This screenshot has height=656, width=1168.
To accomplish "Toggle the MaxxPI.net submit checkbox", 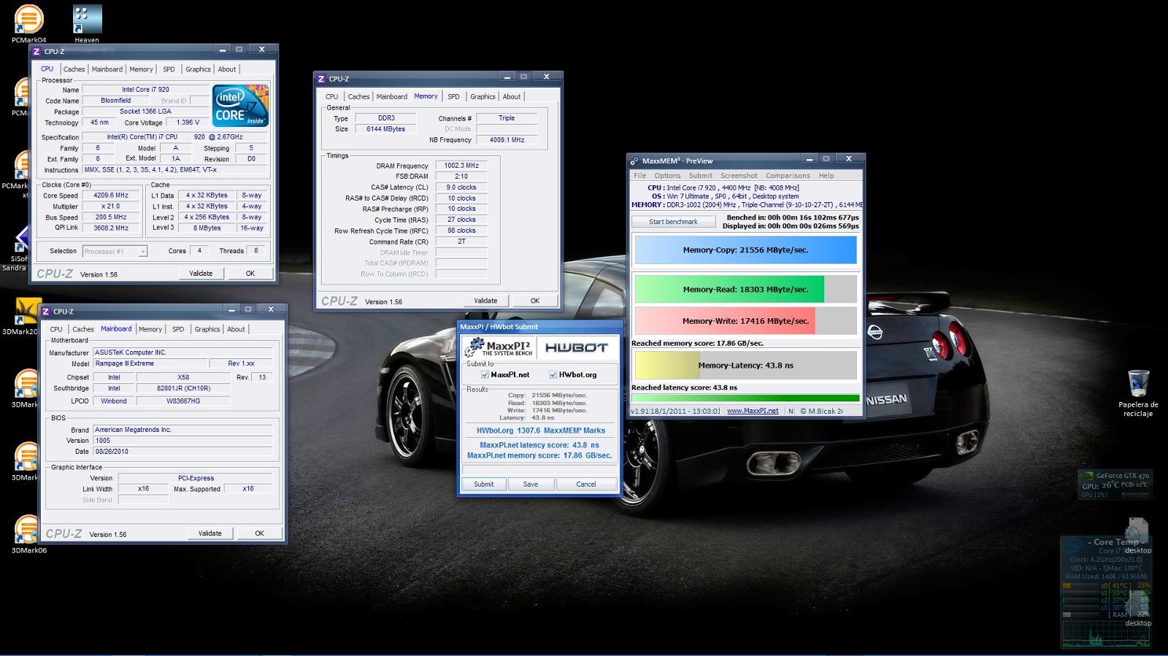I will [485, 374].
